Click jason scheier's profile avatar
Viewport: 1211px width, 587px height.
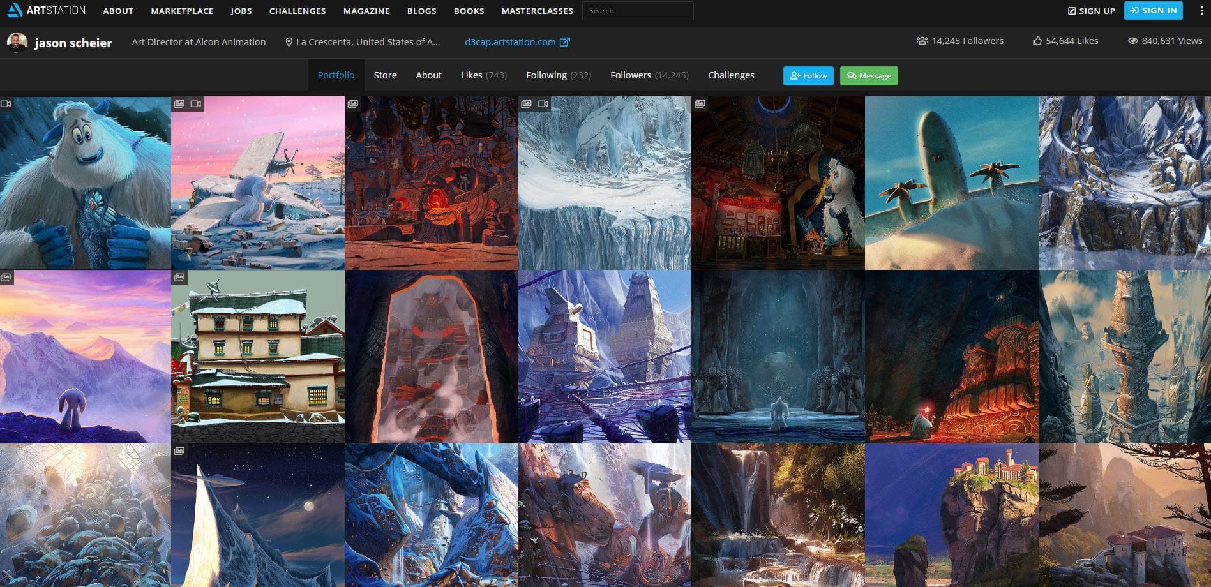[x=17, y=42]
